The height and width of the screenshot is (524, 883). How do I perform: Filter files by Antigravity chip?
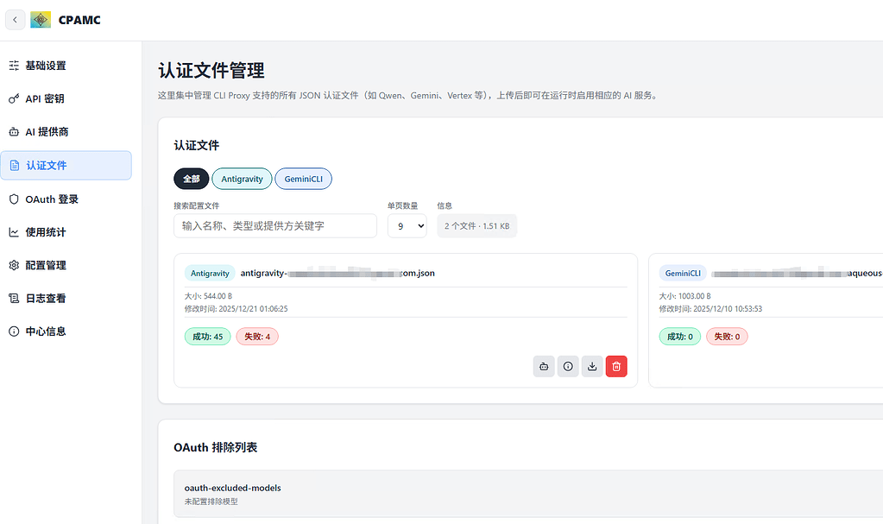point(243,179)
